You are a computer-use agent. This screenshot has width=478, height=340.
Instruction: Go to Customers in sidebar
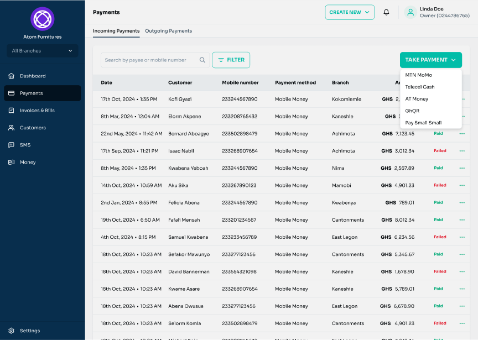coord(33,128)
